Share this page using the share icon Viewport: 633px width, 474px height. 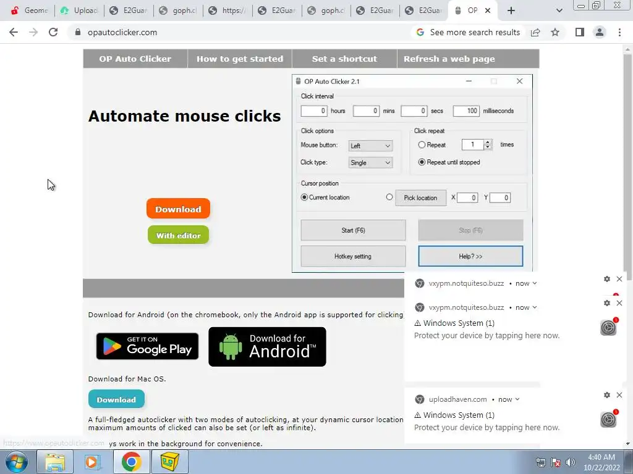(x=535, y=32)
